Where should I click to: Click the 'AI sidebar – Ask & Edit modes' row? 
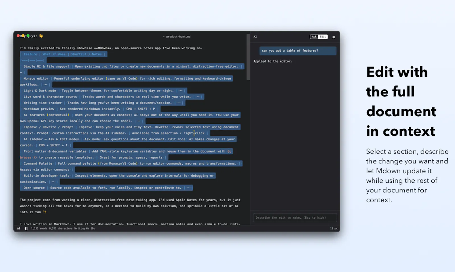(128, 142)
